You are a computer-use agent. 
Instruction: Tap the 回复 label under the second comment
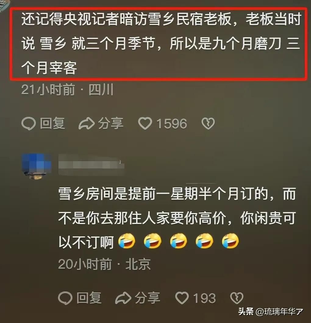click(89, 298)
